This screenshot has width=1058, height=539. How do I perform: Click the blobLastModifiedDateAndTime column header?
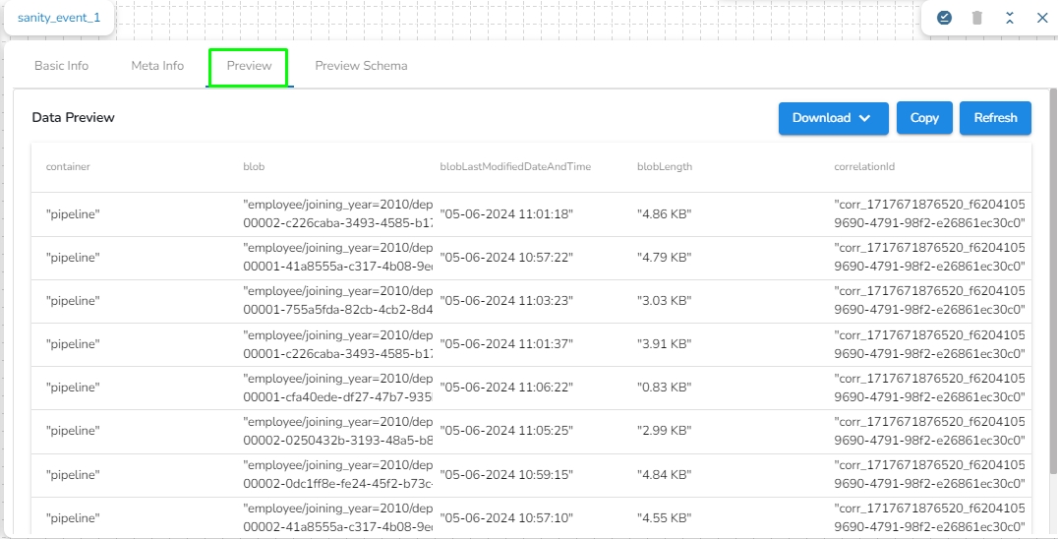[515, 166]
